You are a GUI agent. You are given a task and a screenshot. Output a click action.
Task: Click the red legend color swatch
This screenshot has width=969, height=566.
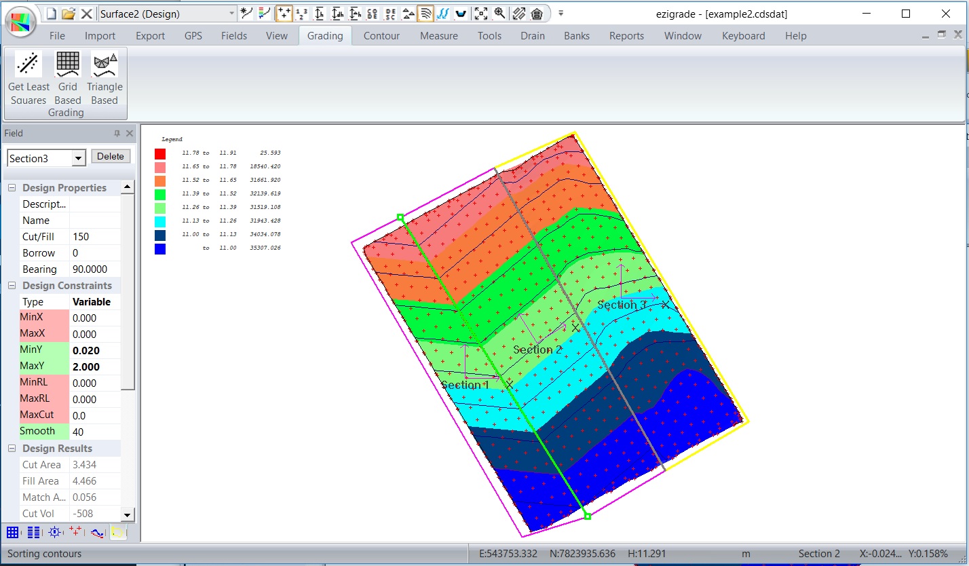pyautogui.click(x=160, y=153)
